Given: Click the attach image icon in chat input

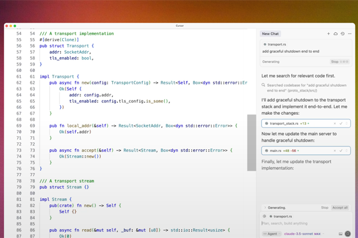Looking at the screenshot, I should tap(340, 234).
